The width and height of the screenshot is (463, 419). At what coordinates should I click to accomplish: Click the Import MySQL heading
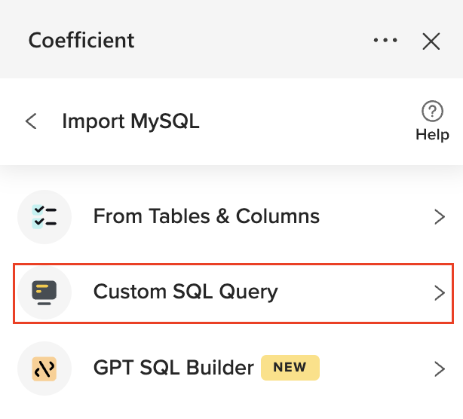pos(130,121)
